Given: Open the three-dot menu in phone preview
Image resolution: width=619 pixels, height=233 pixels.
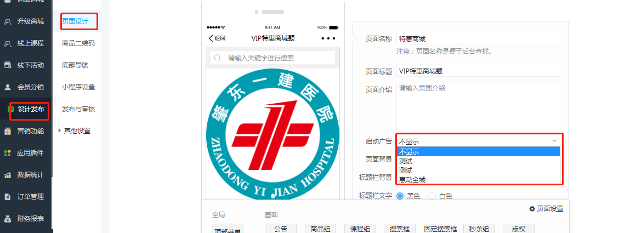Looking at the screenshot, I should click(328, 38).
